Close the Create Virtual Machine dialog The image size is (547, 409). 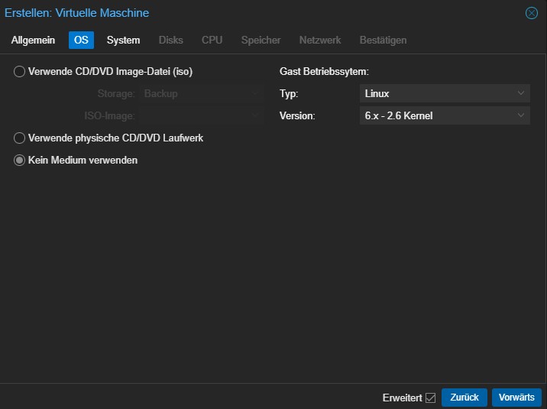point(531,13)
